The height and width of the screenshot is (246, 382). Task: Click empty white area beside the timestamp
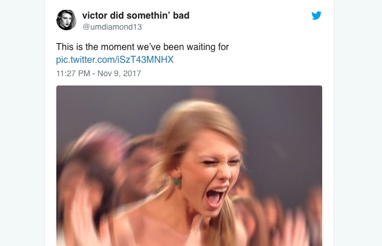232,73
